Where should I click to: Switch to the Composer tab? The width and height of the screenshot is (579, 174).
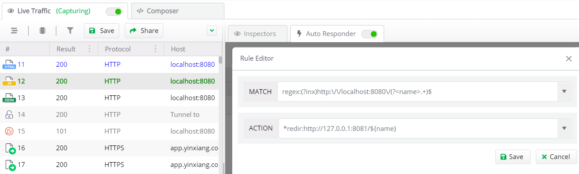(x=178, y=11)
